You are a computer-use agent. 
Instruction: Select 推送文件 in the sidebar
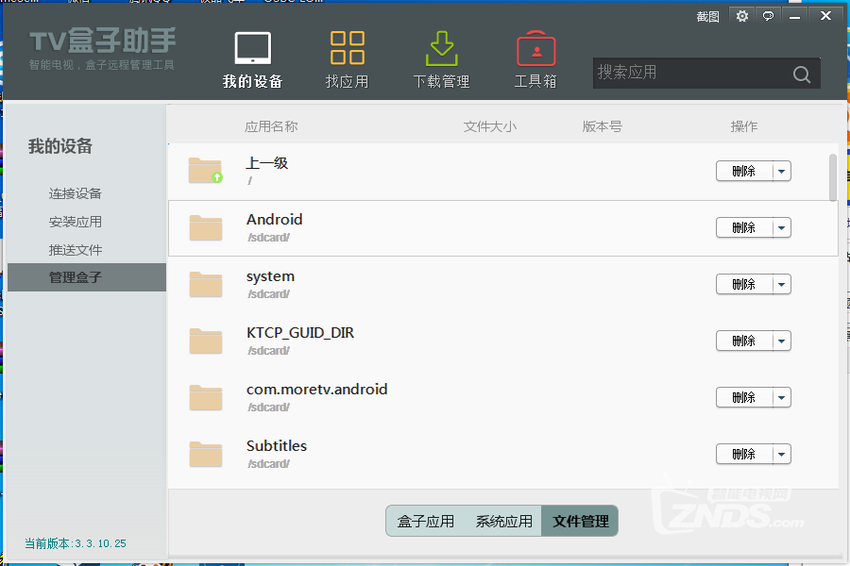point(76,250)
